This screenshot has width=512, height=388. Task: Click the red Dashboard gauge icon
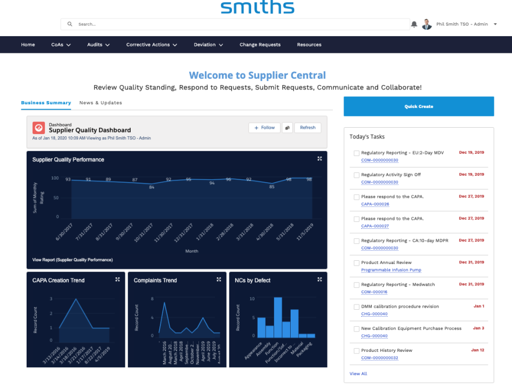coord(38,128)
